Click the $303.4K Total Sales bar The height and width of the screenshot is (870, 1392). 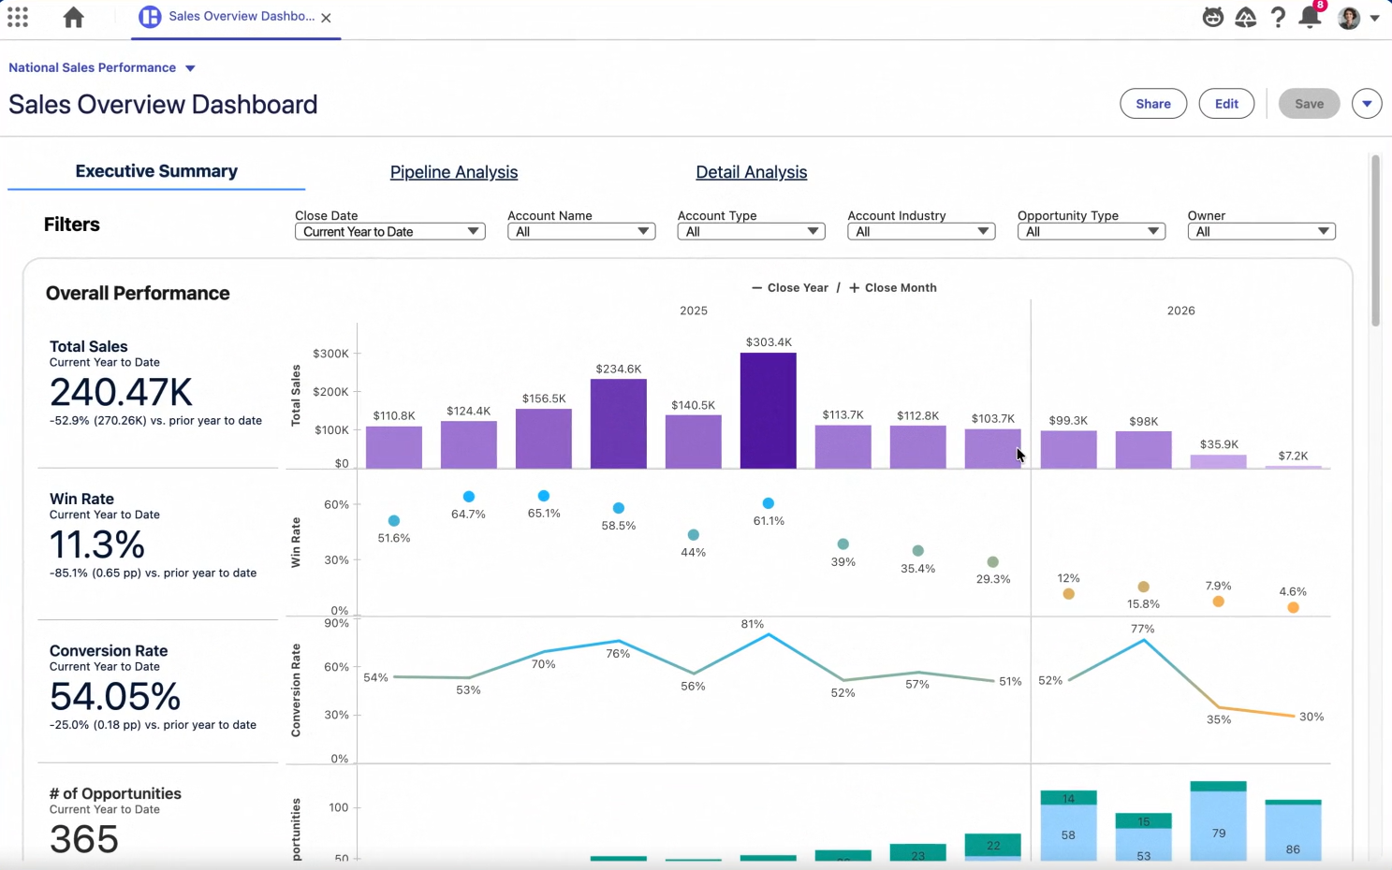tap(769, 411)
